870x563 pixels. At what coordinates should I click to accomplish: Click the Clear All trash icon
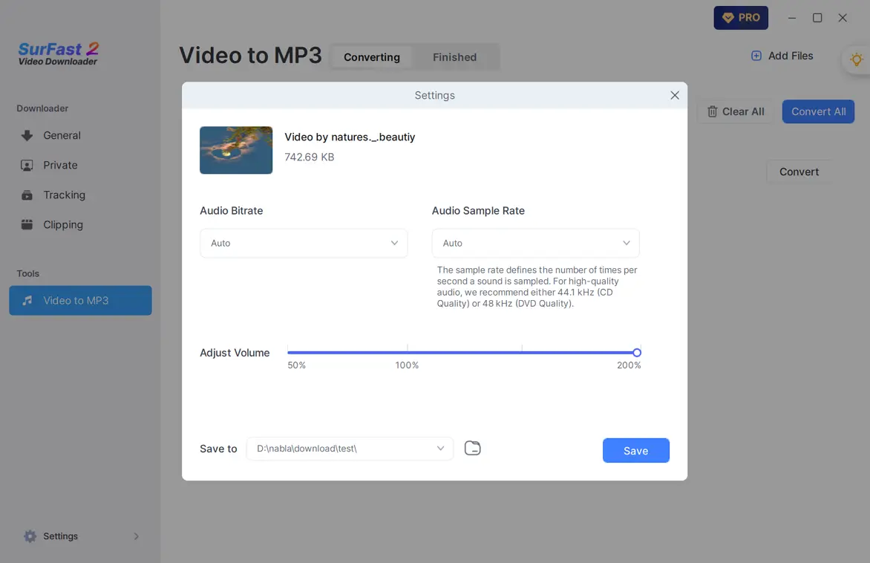pos(713,111)
